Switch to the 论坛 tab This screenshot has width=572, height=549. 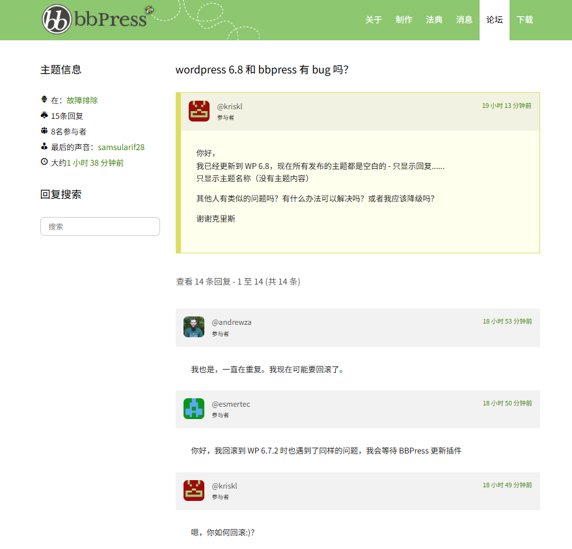(495, 20)
